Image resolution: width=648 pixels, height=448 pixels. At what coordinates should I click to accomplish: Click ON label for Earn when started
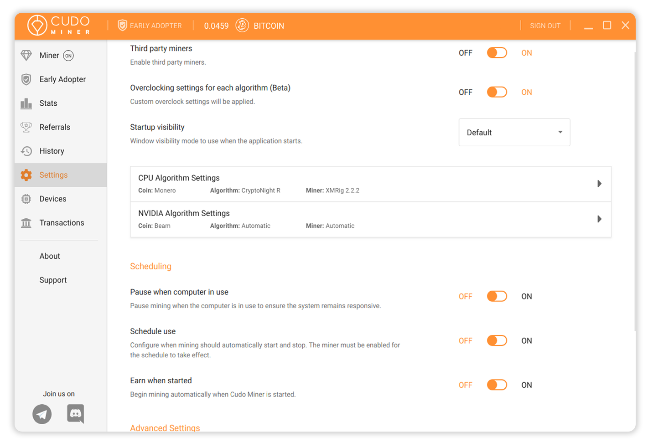coord(527,385)
